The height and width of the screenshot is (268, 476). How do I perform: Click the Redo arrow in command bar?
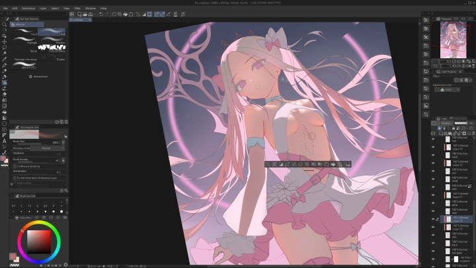coord(107,15)
